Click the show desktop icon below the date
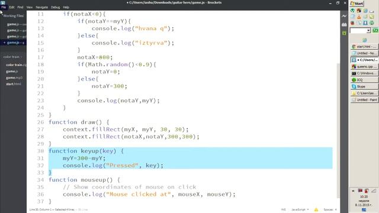 (x=364, y=210)
